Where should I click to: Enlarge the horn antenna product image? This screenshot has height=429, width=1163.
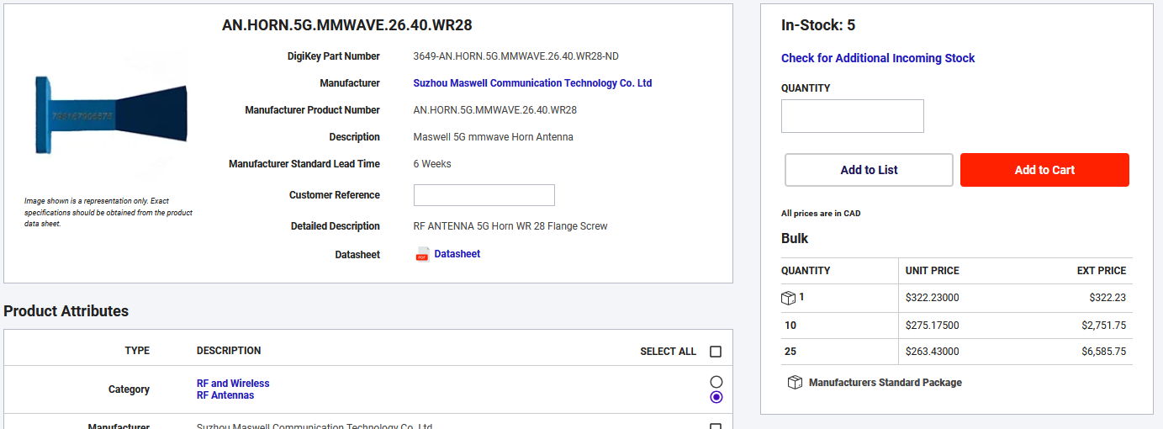tap(110, 113)
